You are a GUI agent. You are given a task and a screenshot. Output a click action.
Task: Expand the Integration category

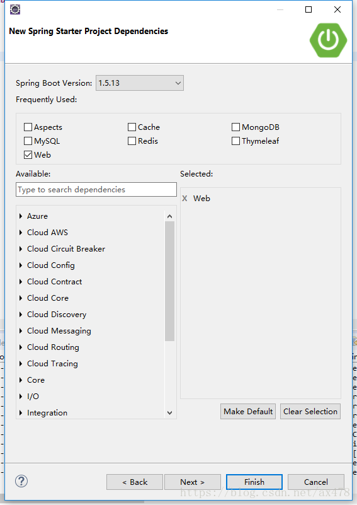click(x=21, y=413)
